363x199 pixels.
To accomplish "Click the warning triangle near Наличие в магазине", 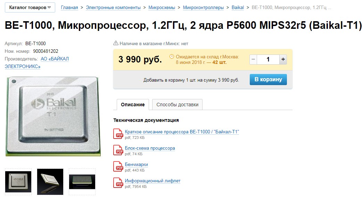I will [116, 43].
